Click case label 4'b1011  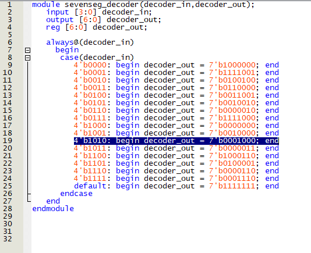pyautogui.click(x=90, y=148)
